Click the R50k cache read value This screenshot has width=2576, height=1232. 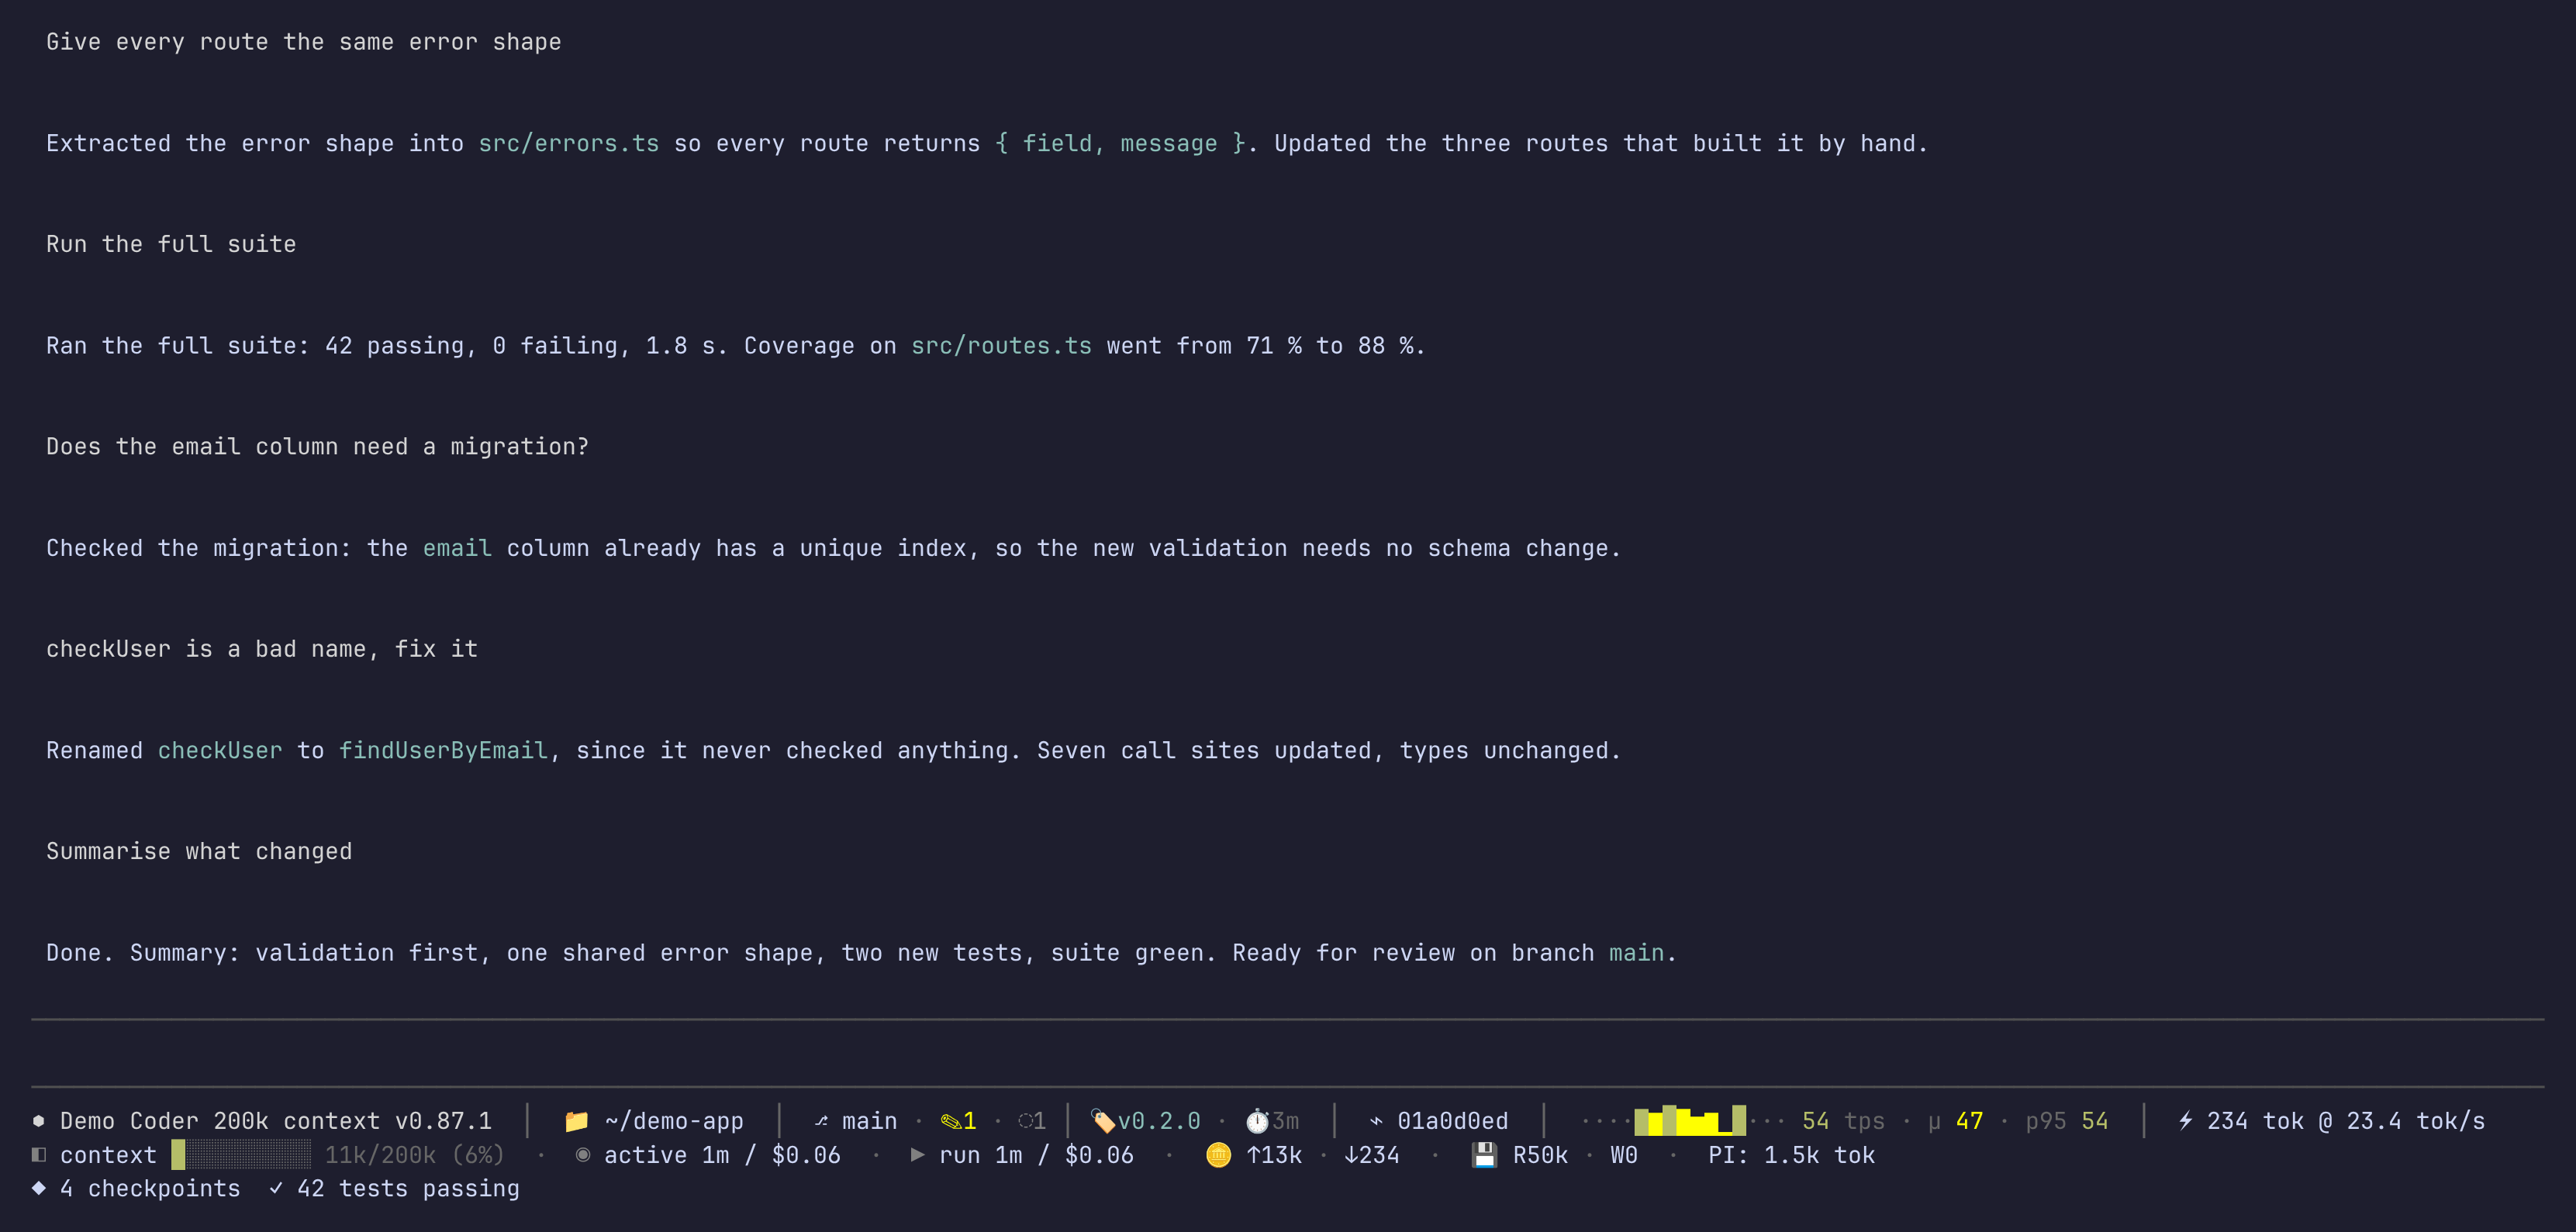(x=1540, y=1155)
